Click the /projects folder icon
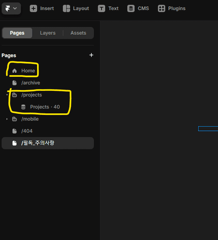This screenshot has height=240, width=218. point(15,95)
